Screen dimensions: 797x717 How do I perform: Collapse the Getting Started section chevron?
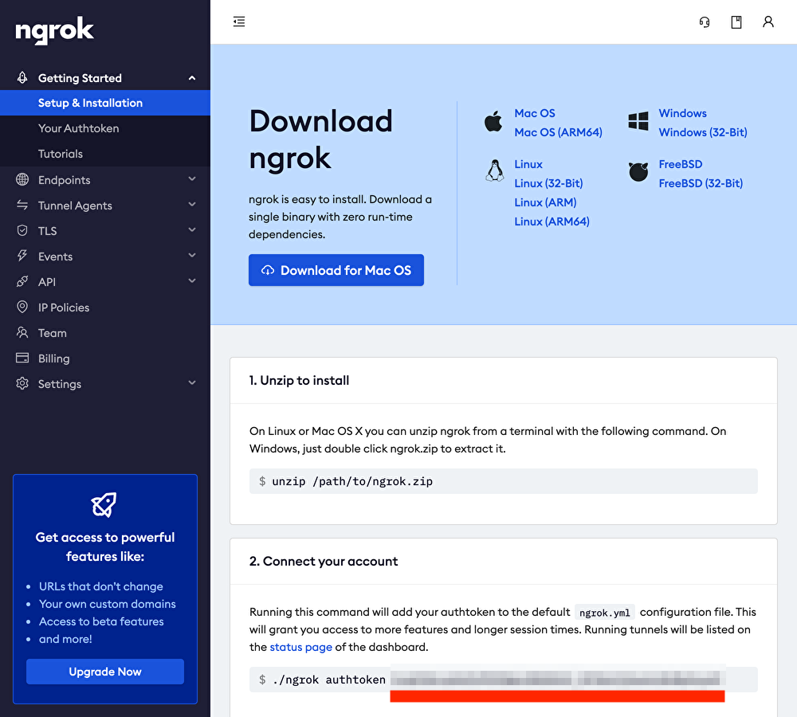pos(191,78)
